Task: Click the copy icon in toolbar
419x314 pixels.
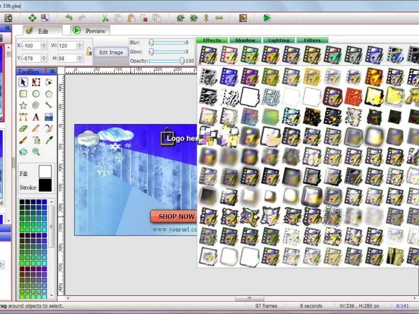Action: coord(118,18)
